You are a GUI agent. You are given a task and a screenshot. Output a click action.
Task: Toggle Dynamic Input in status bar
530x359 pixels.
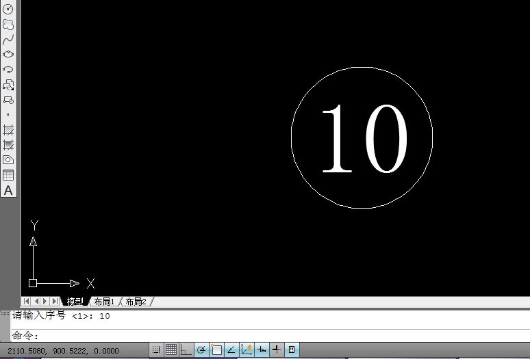pyautogui.click(x=262, y=350)
